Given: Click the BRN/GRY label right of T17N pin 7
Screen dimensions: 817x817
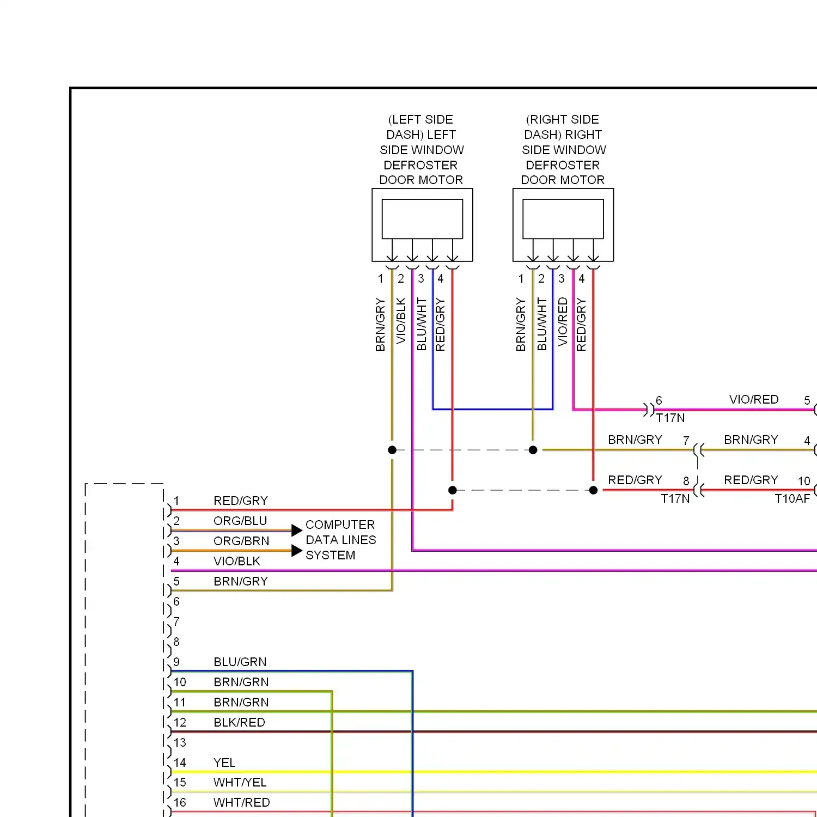Looking at the screenshot, I should click(751, 440).
